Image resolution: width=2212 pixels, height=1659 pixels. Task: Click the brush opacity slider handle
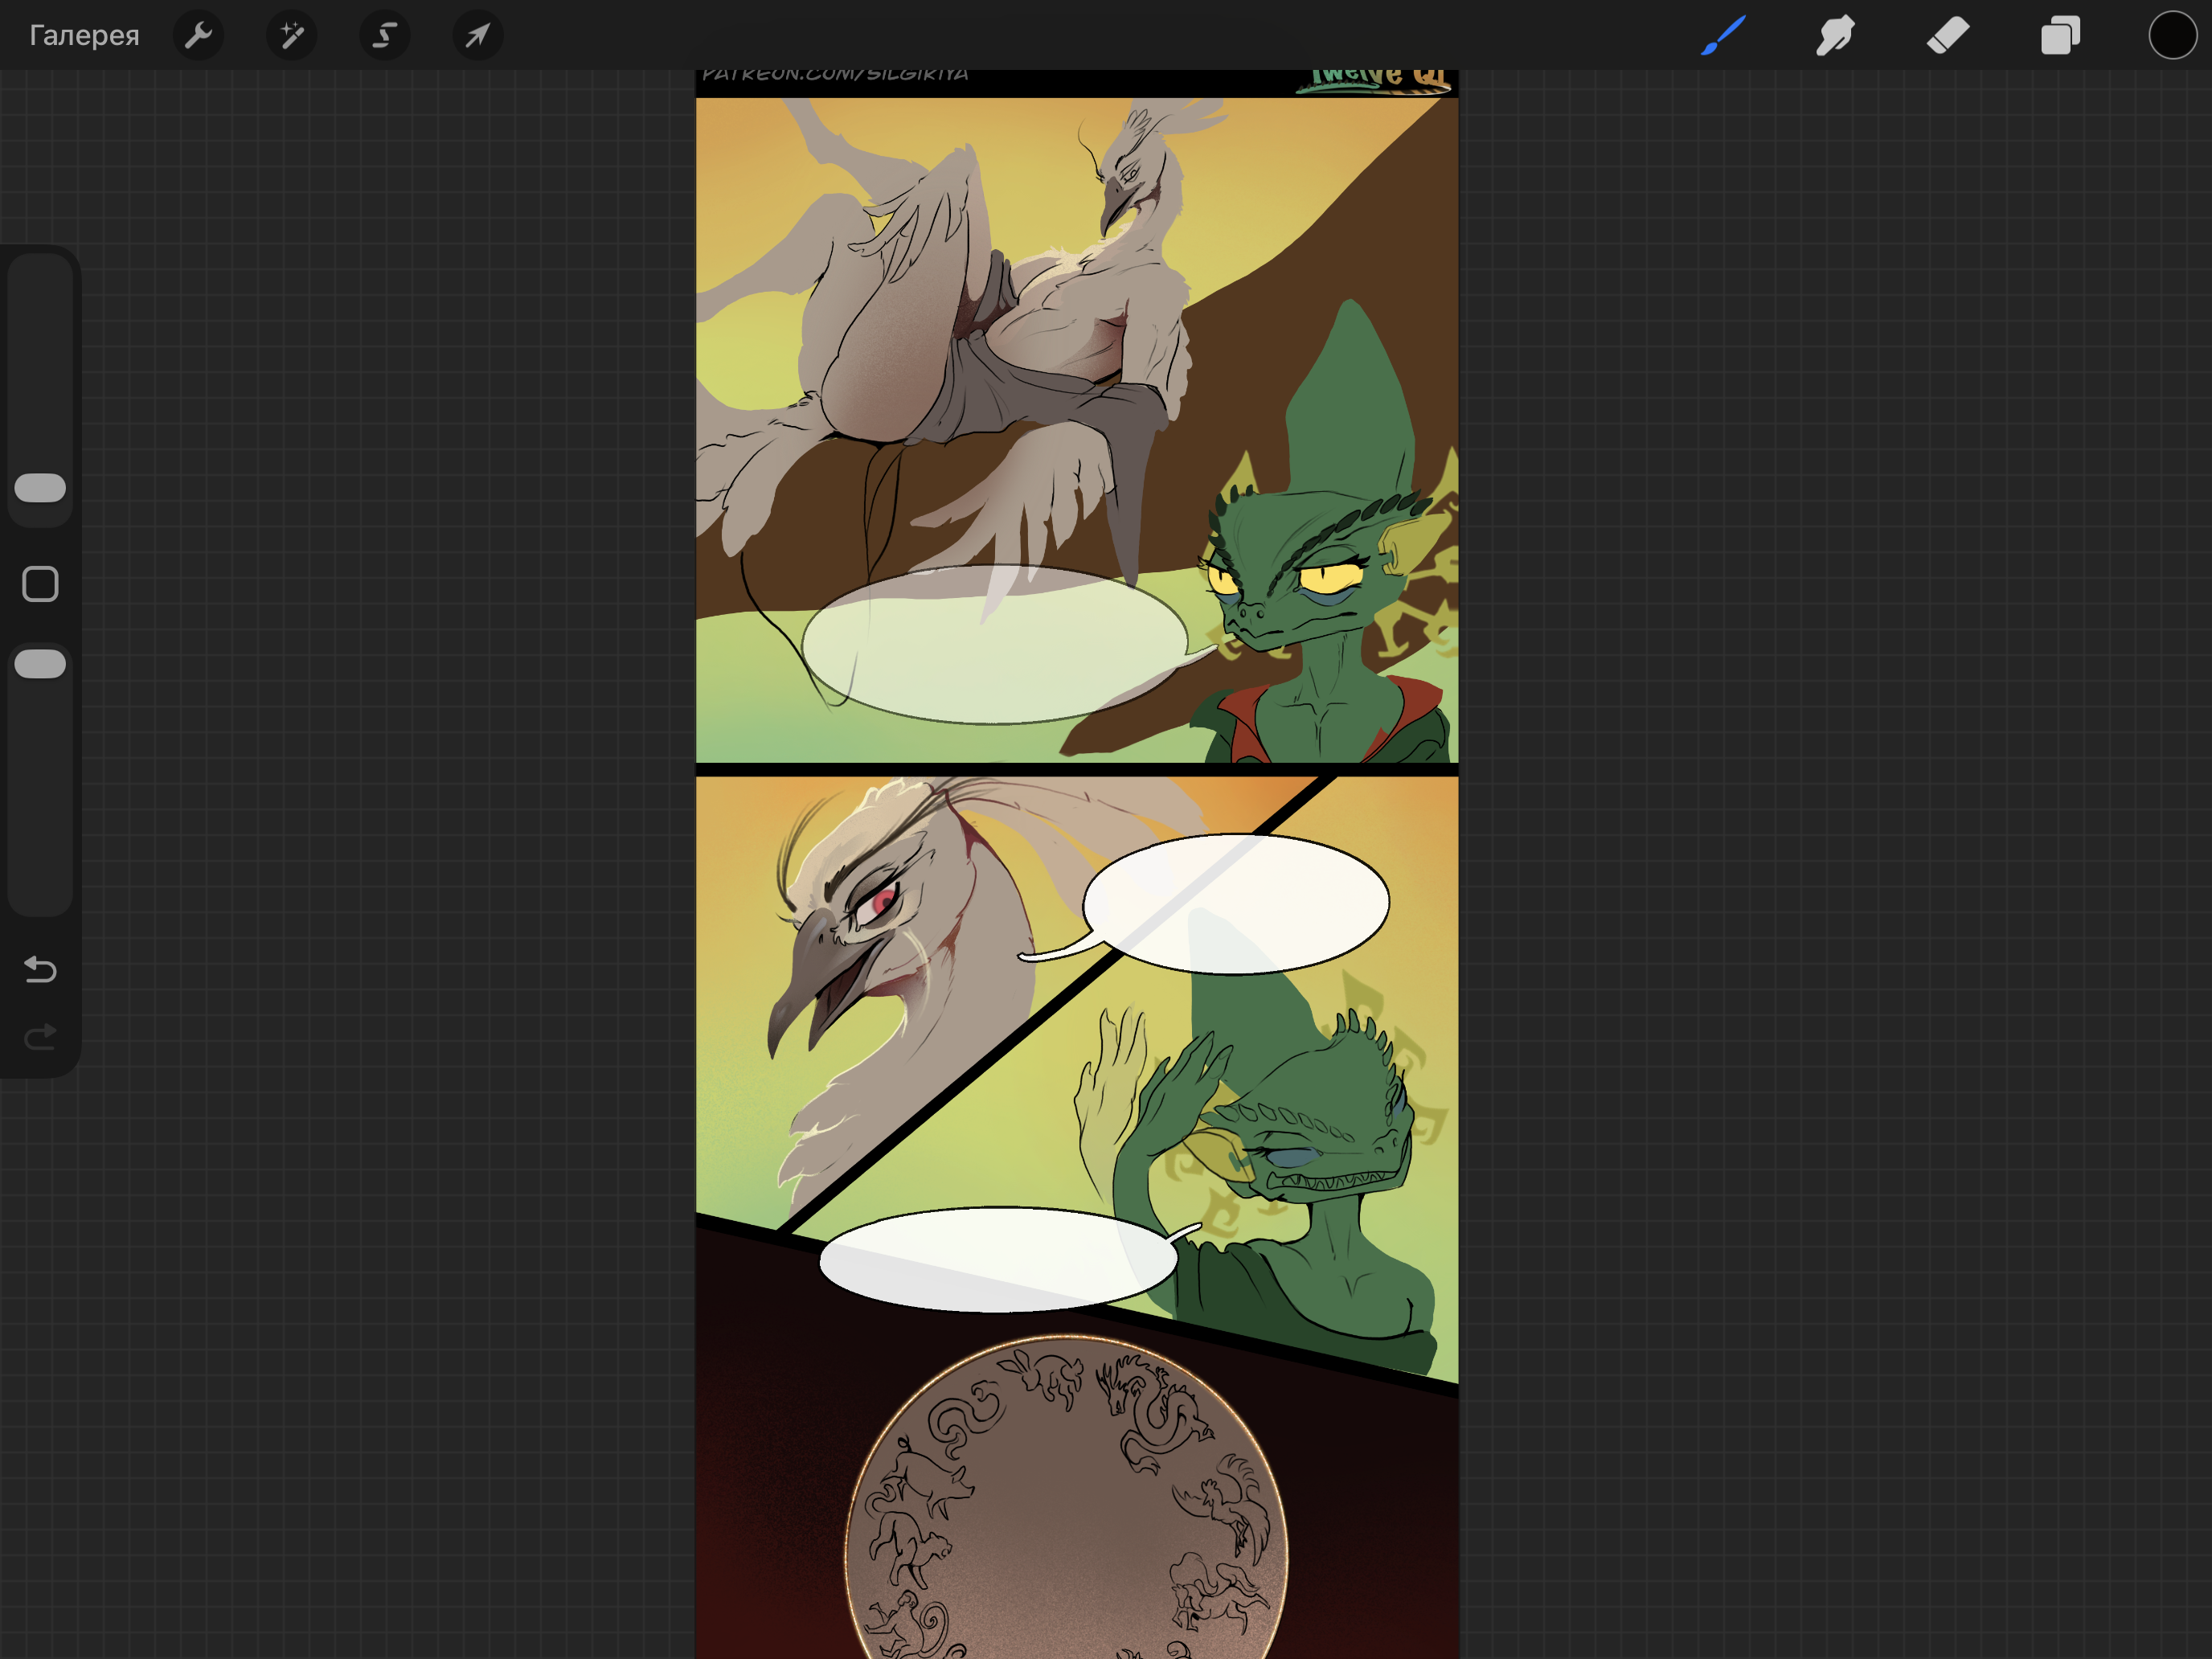tap(40, 664)
